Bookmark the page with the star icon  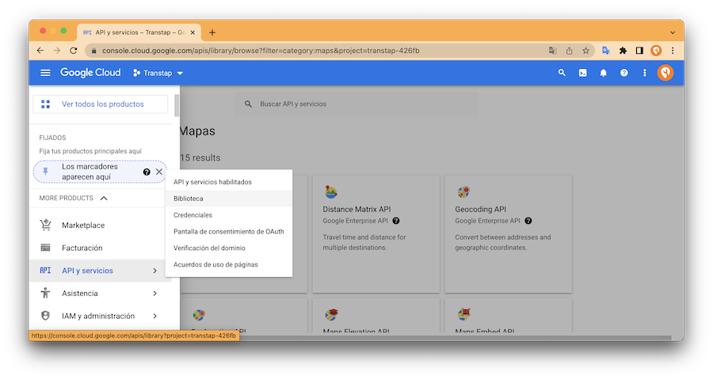(x=585, y=51)
